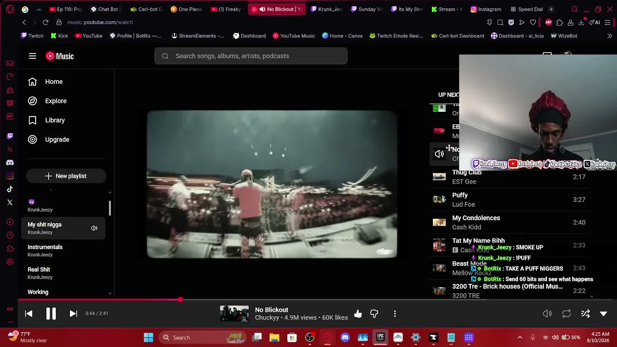The height and width of the screenshot is (347, 617).
Task: Click the search songs, albums, artists field
Action: click(x=251, y=56)
